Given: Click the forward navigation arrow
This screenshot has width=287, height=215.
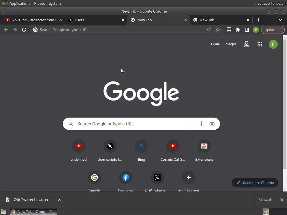Looking at the screenshot, I should (x=15, y=30).
